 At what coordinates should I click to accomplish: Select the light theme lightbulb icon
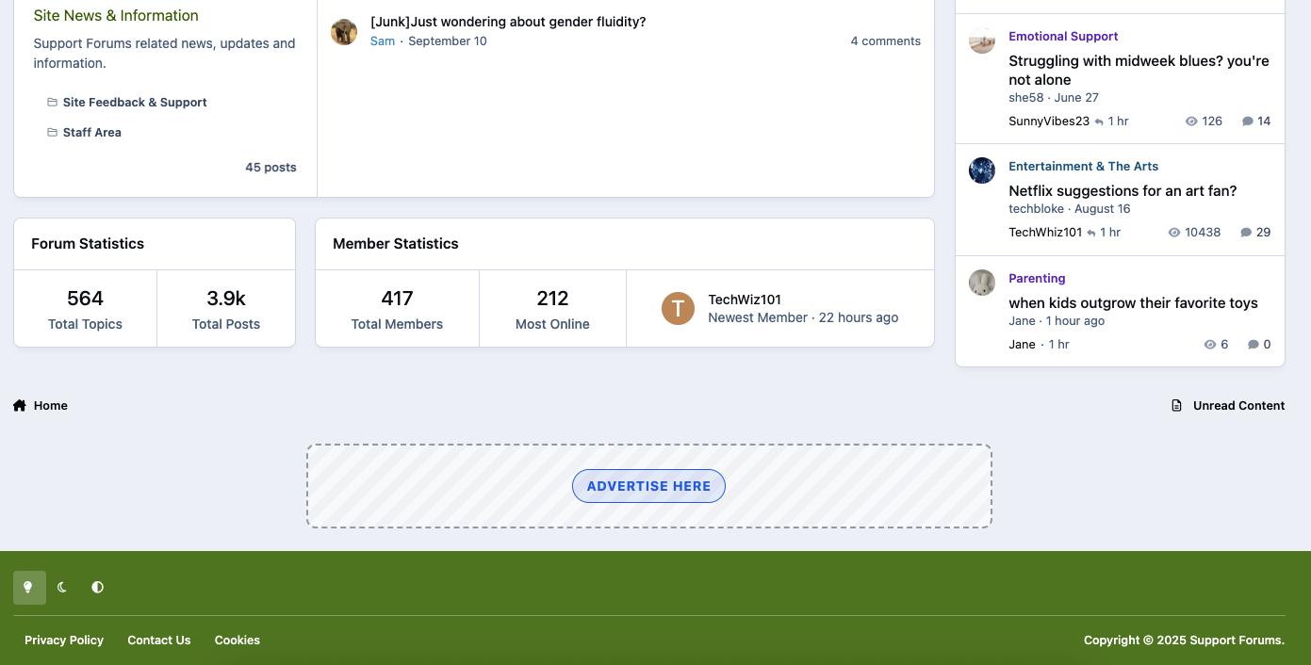28,588
